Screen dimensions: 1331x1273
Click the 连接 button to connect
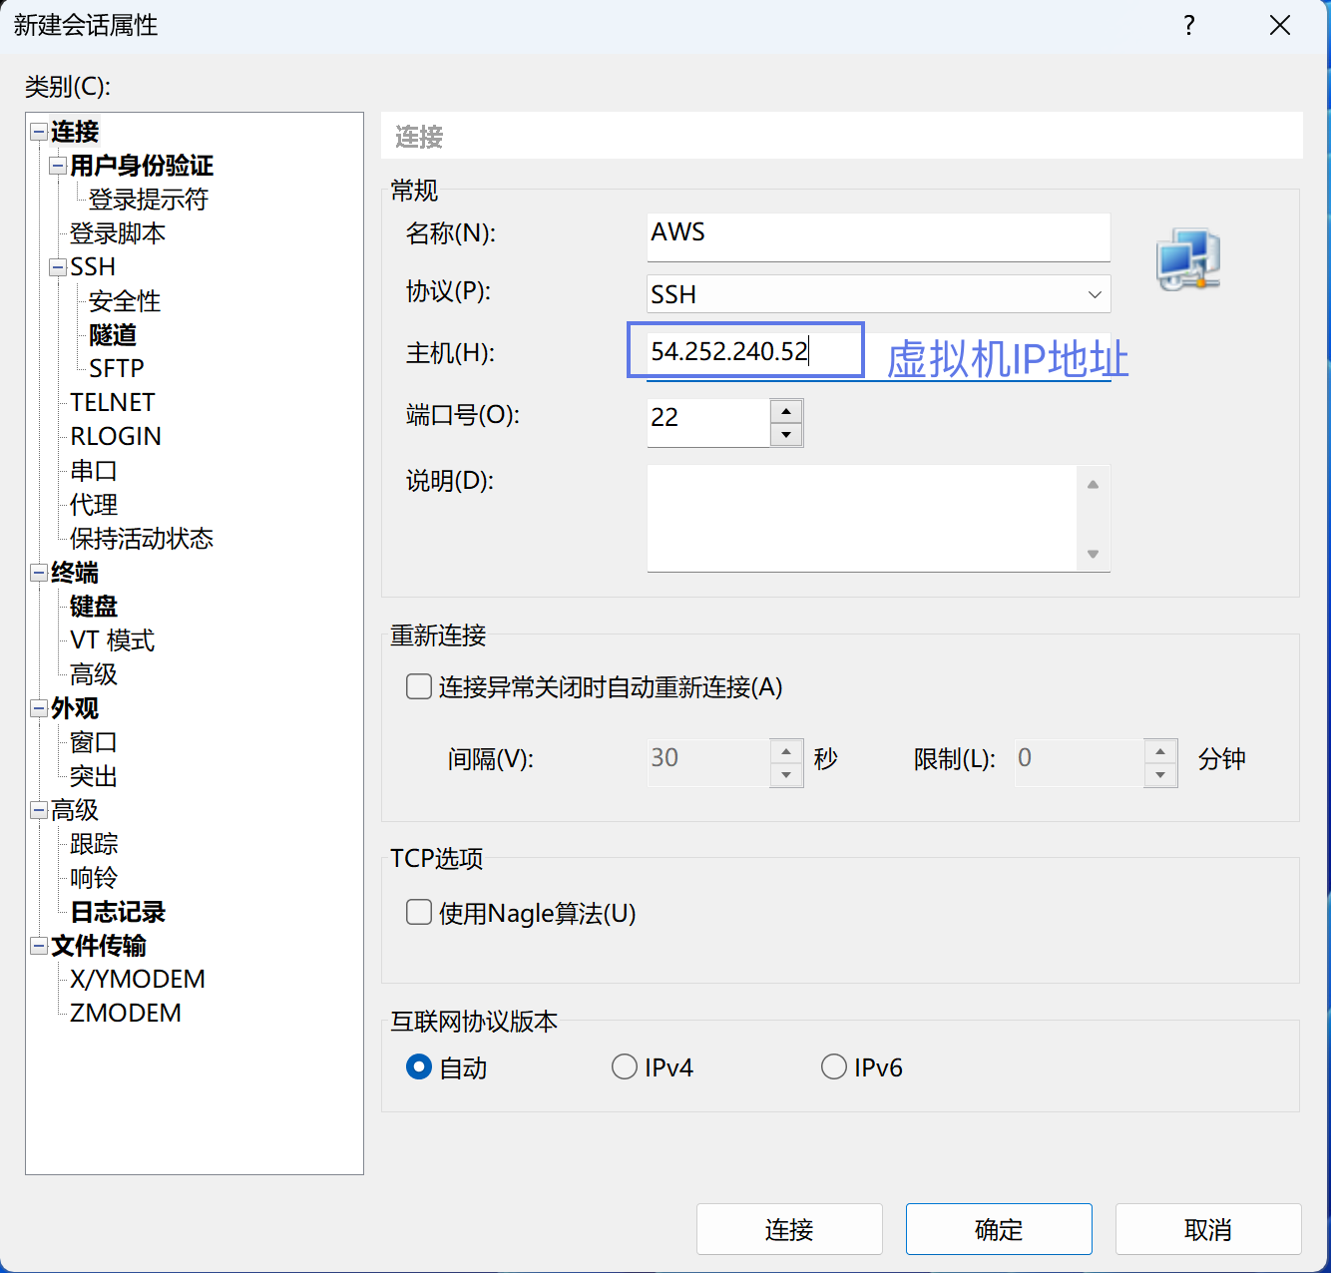coord(788,1229)
